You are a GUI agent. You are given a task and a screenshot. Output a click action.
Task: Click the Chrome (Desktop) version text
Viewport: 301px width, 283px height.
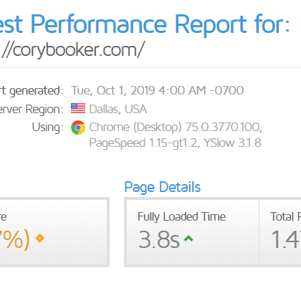[176, 128]
